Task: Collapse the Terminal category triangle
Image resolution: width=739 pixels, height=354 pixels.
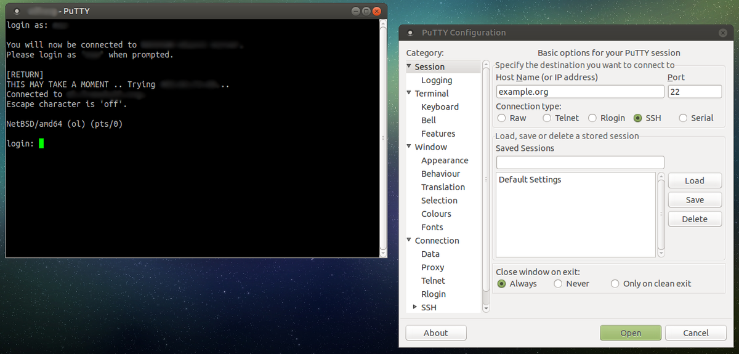Action: coord(409,93)
